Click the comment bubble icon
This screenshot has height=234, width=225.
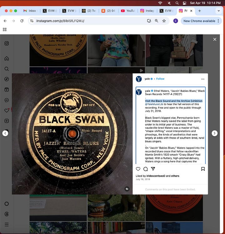coord(145,169)
